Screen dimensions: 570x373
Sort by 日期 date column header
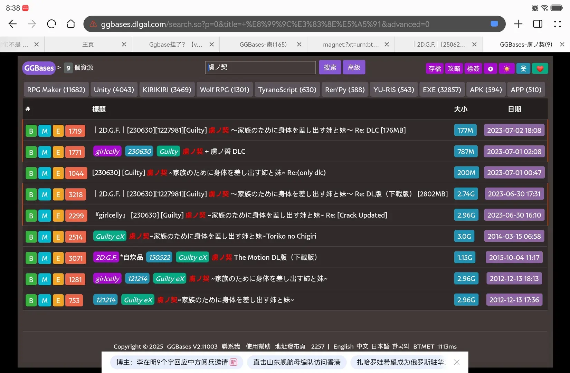[514, 109]
